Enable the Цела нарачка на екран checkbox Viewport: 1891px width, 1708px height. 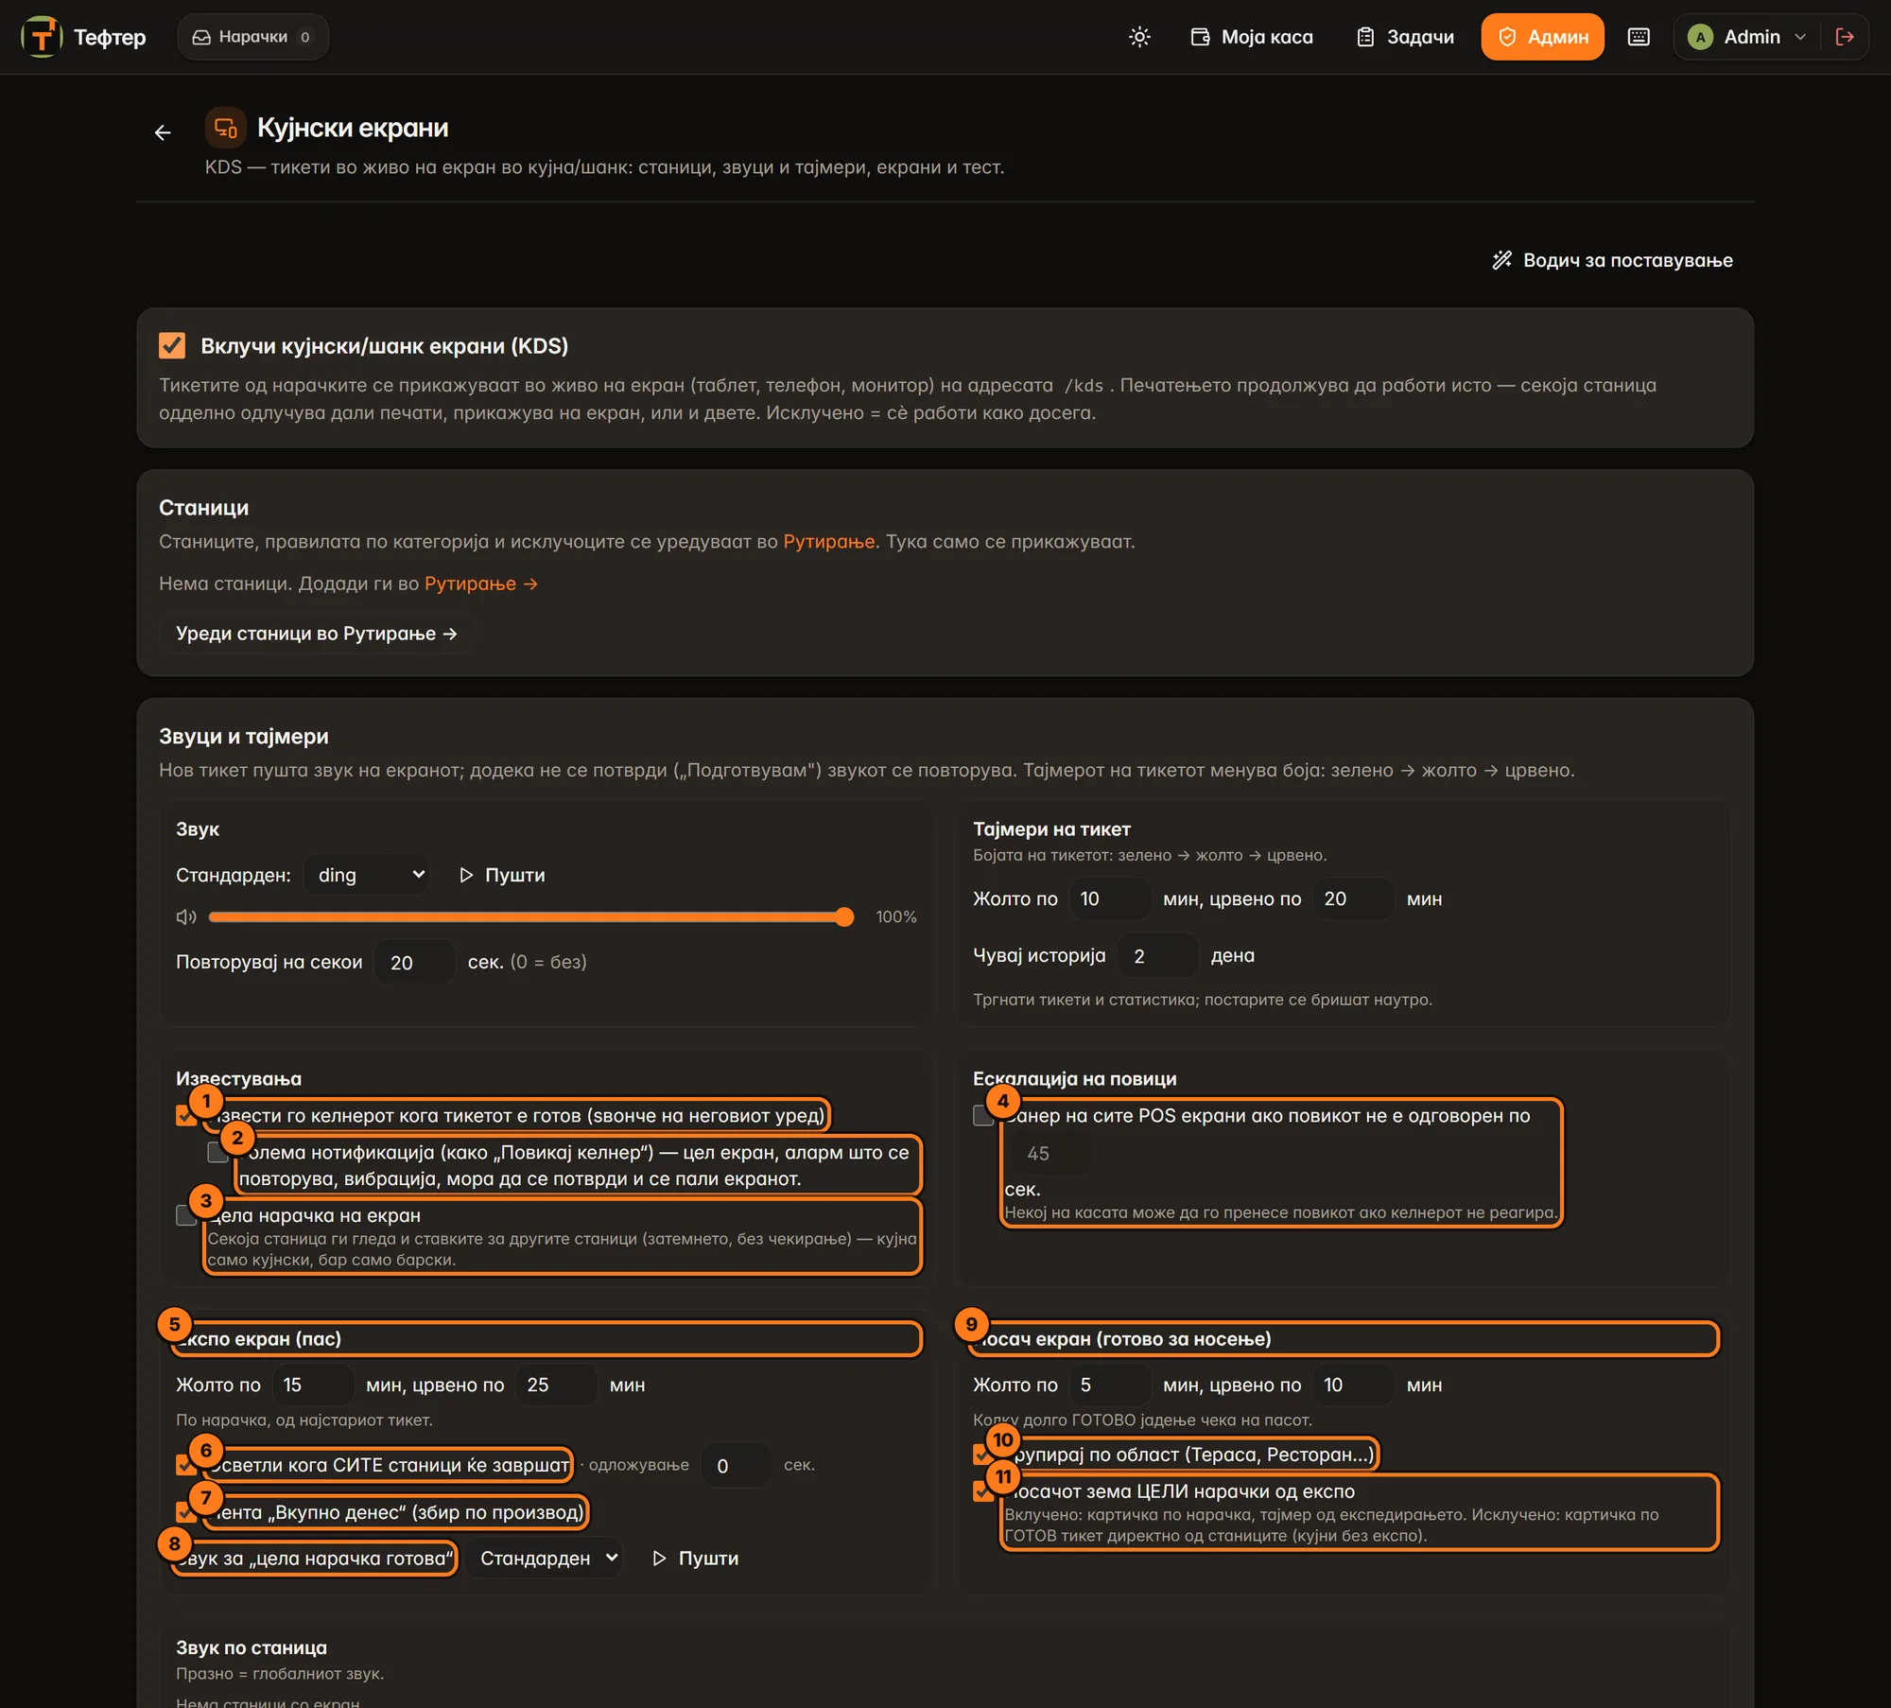pos(186,1215)
